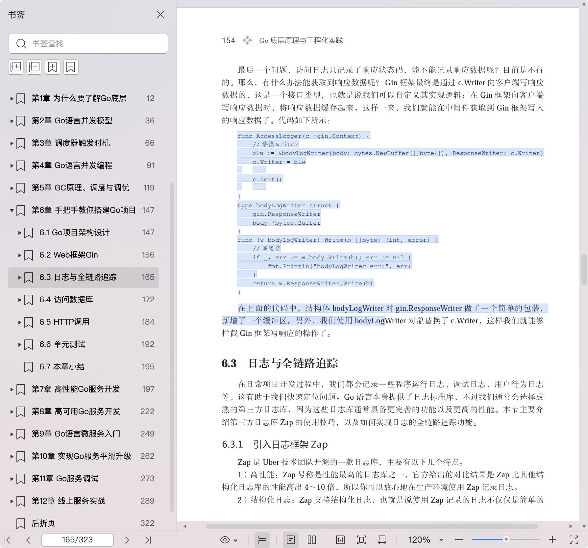
Task: Click page header Go 底层原理与工程化实践
Action: 301,40
